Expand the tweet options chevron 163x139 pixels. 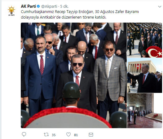(x=160, y=7)
